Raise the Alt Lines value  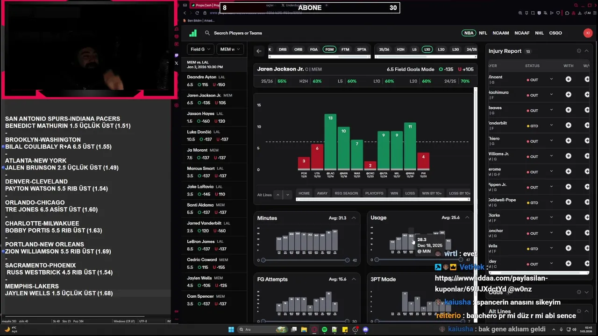(x=278, y=195)
